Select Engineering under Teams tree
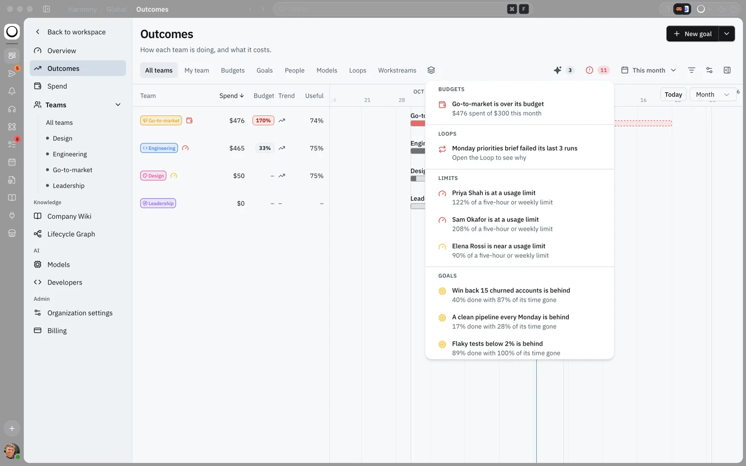The image size is (746, 466). tap(70, 154)
